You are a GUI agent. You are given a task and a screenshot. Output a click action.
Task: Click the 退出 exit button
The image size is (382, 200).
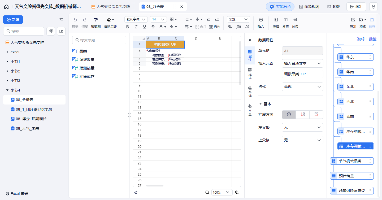point(356,7)
